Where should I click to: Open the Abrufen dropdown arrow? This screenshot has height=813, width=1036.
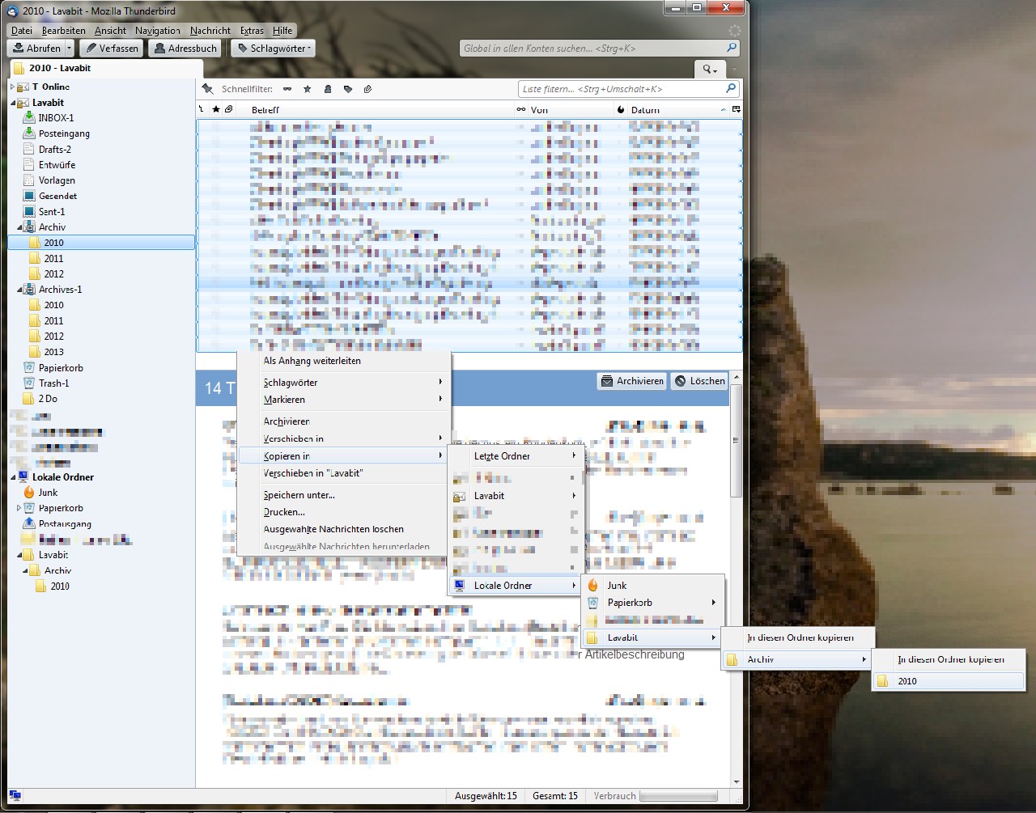(x=69, y=49)
